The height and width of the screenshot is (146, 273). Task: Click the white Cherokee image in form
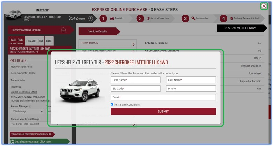pyautogui.click(x=80, y=90)
